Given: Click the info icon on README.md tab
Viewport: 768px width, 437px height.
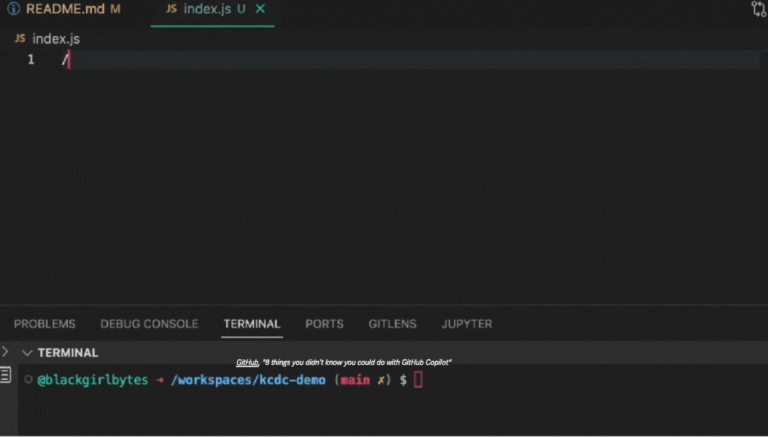Looking at the screenshot, I should pos(13,9).
